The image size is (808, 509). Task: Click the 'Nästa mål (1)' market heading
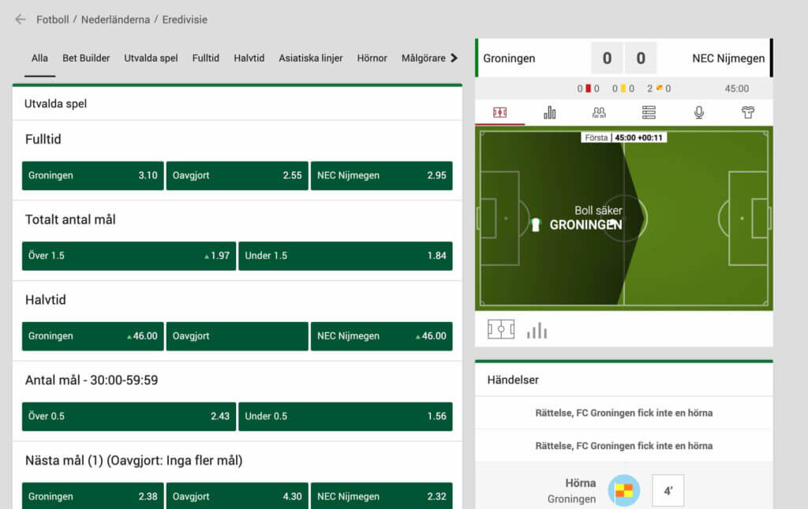click(134, 460)
